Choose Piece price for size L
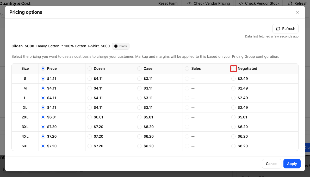Viewport: 310px width, 177px height. pyautogui.click(x=43, y=98)
